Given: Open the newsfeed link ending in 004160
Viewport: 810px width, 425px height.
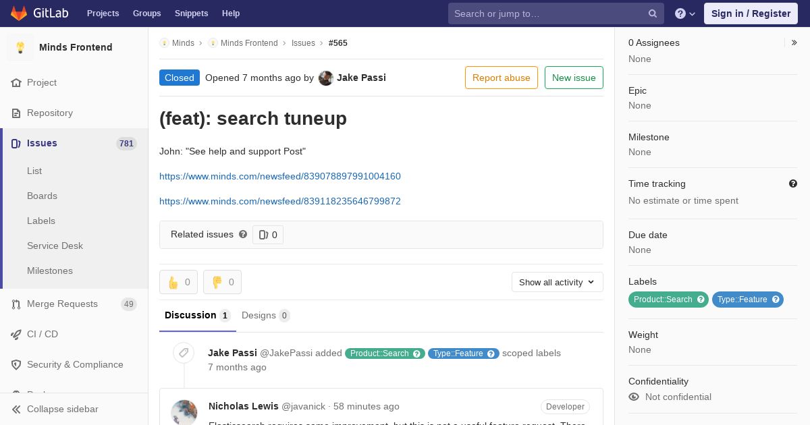Looking at the screenshot, I should 280,176.
